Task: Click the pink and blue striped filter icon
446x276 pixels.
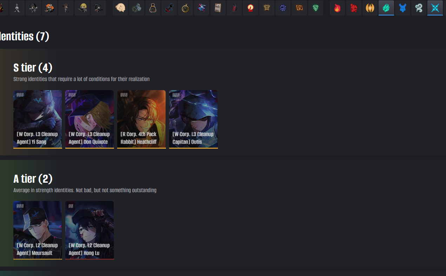Action: pyautogui.click(x=202, y=8)
